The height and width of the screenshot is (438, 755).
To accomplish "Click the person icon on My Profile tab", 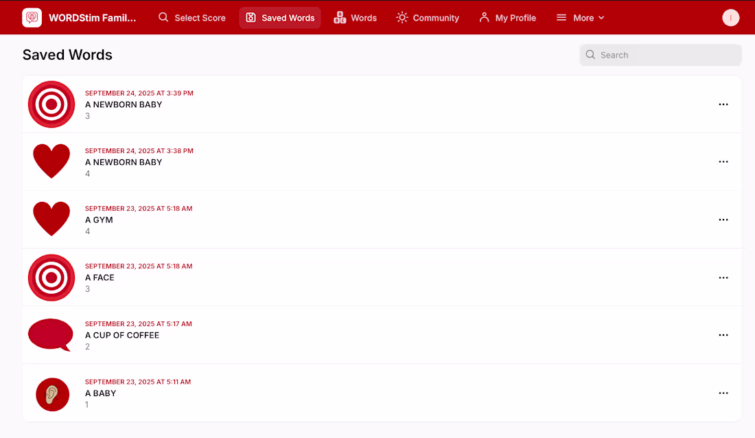I will [485, 17].
